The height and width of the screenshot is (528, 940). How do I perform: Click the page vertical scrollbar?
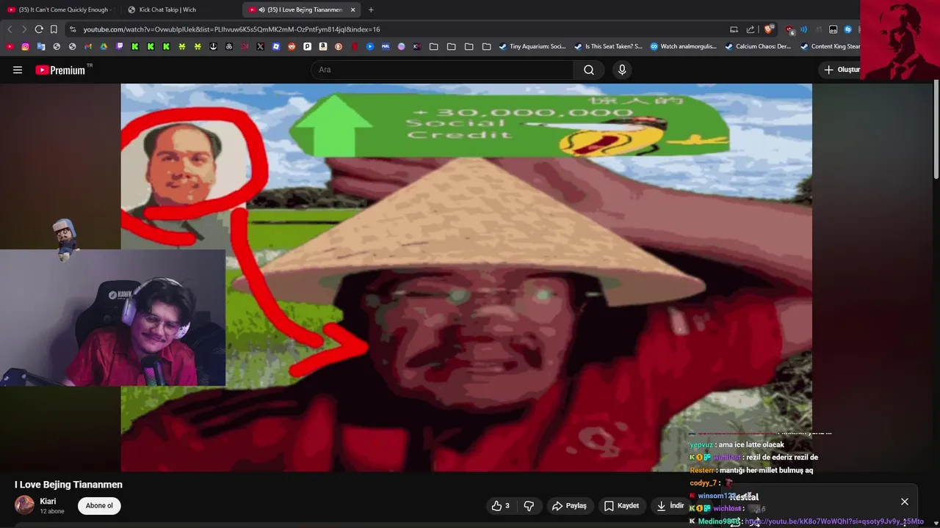pos(936,128)
